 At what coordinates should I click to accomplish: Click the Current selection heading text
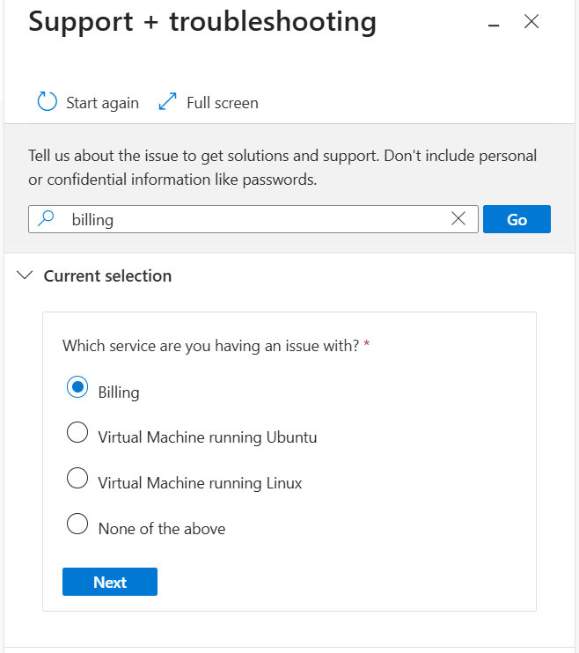pyautogui.click(x=107, y=276)
